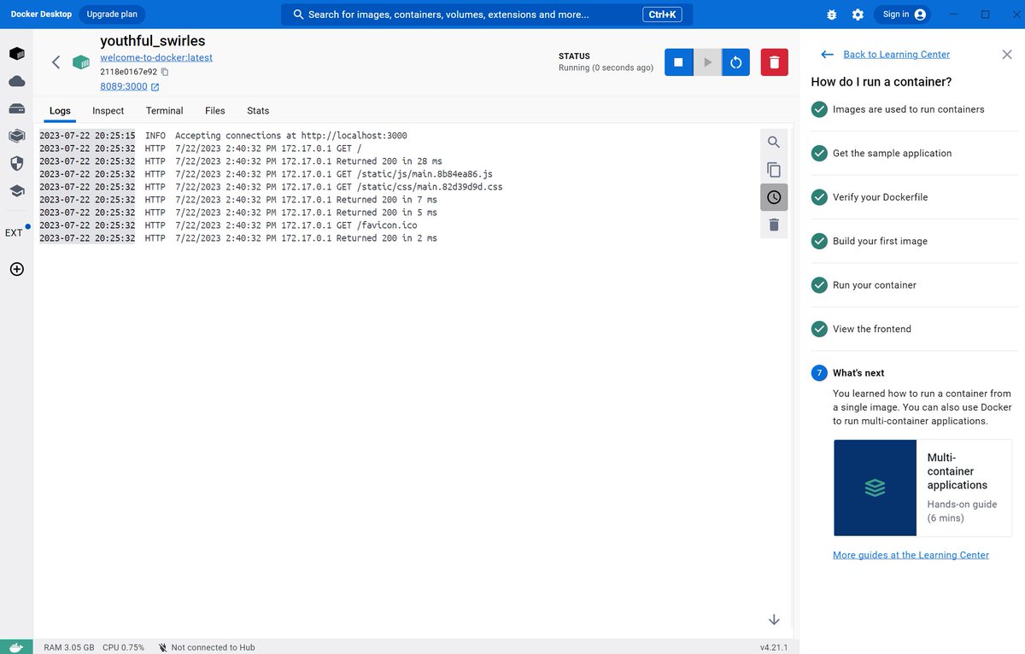Screen dimensions: 1025x654
Task: Click version v4.21.1 in status bar
Action: tap(773, 647)
